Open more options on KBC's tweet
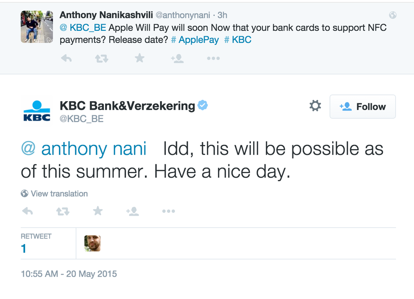The width and height of the screenshot is (414, 299). 169,211
